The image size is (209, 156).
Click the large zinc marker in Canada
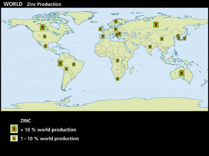pyautogui.click(x=43, y=27)
